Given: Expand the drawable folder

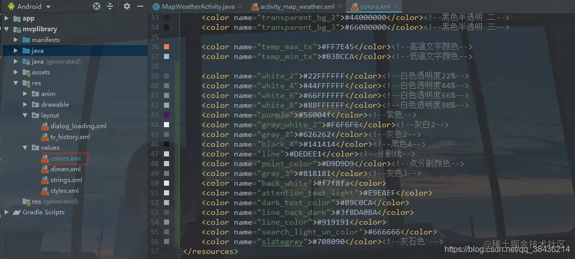Looking at the screenshot, I should 25,104.
